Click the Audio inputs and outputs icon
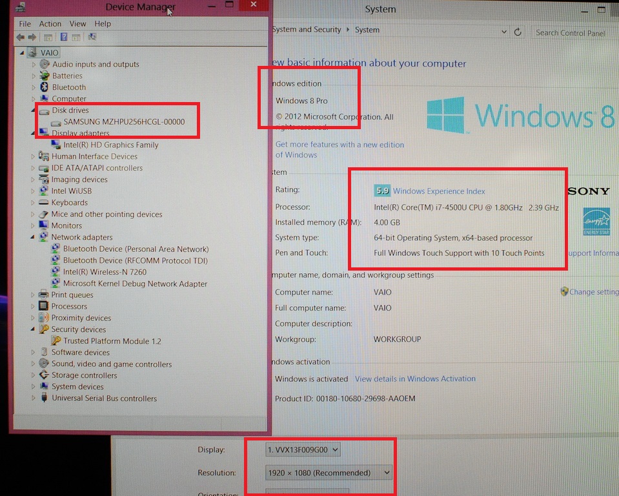Viewport: 619px width, 496px height. click(x=45, y=64)
